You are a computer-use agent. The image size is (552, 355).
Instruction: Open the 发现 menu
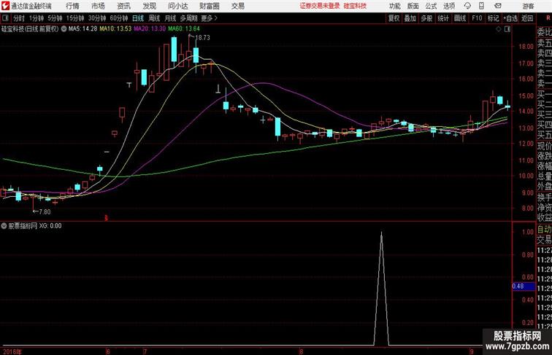pos(149,6)
